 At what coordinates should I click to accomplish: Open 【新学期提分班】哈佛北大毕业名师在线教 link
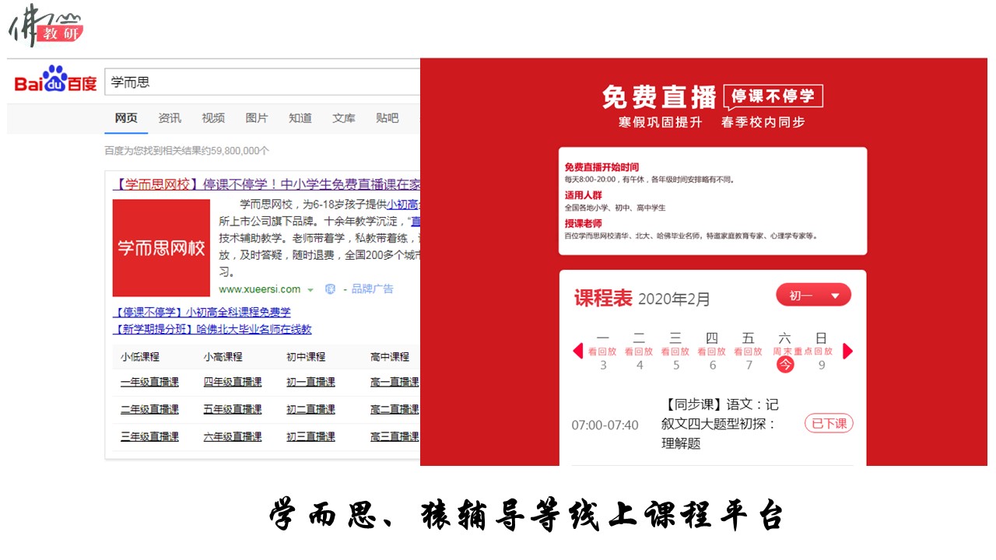(x=212, y=329)
